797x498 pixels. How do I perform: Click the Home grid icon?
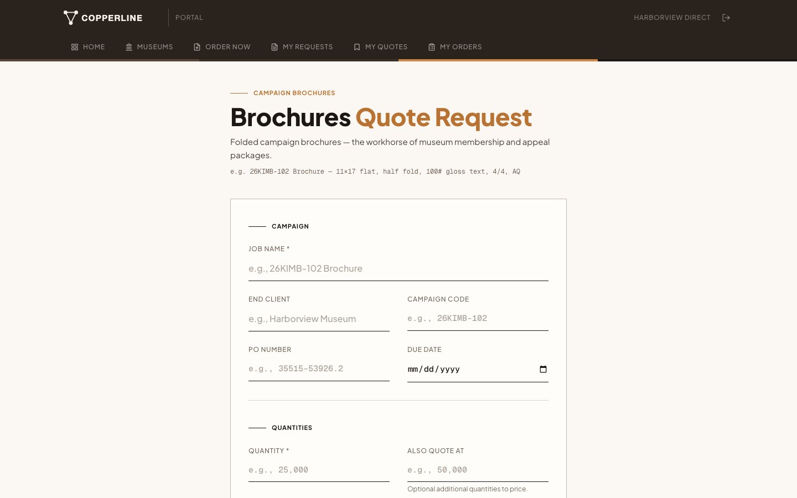click(x=75, y=47)
